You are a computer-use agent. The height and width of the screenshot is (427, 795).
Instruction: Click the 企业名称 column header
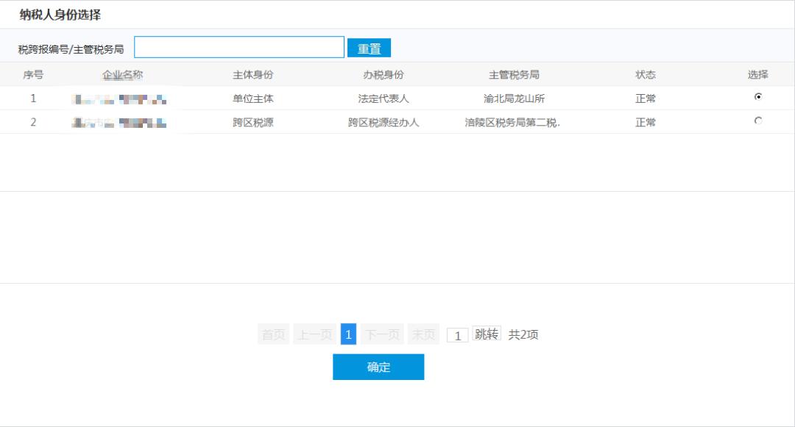(x=122, y=75)
